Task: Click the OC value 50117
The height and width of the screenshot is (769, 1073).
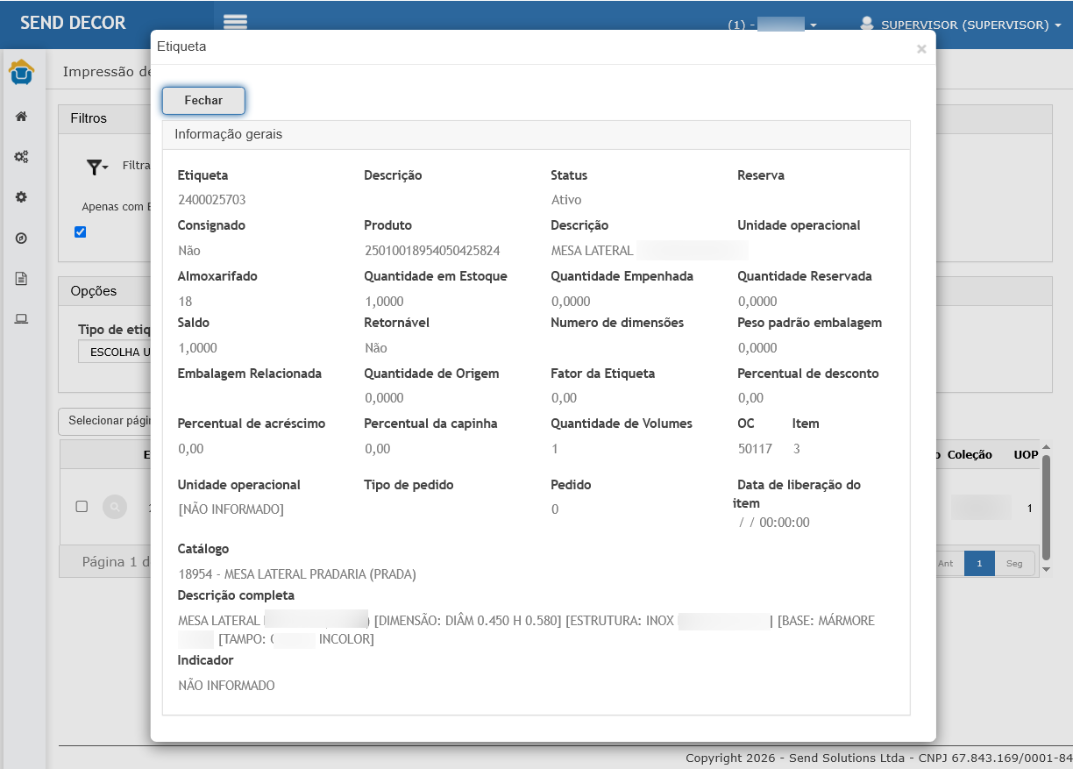Action: point(755,449)
